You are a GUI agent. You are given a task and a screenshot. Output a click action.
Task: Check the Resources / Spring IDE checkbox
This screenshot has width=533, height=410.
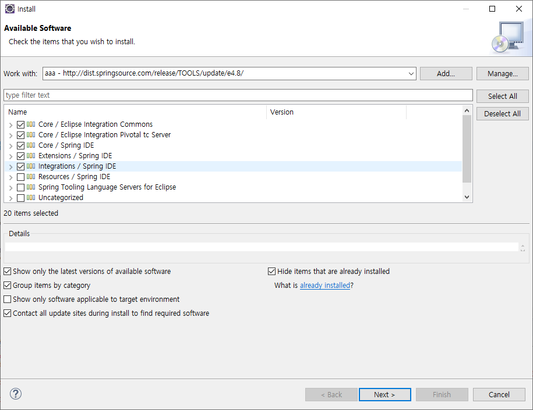click(21, 177)
